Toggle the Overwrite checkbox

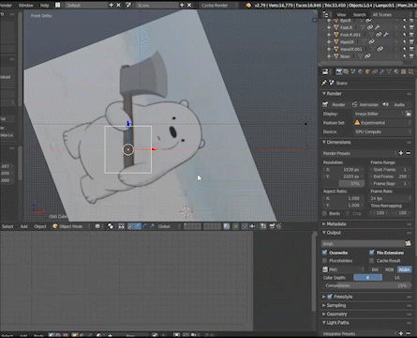pyautogui.click(x=324, y=253)
